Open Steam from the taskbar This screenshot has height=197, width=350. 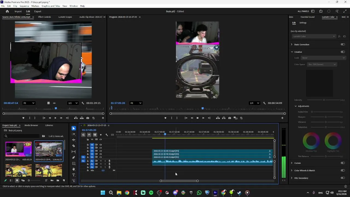[x=239, y=193]
